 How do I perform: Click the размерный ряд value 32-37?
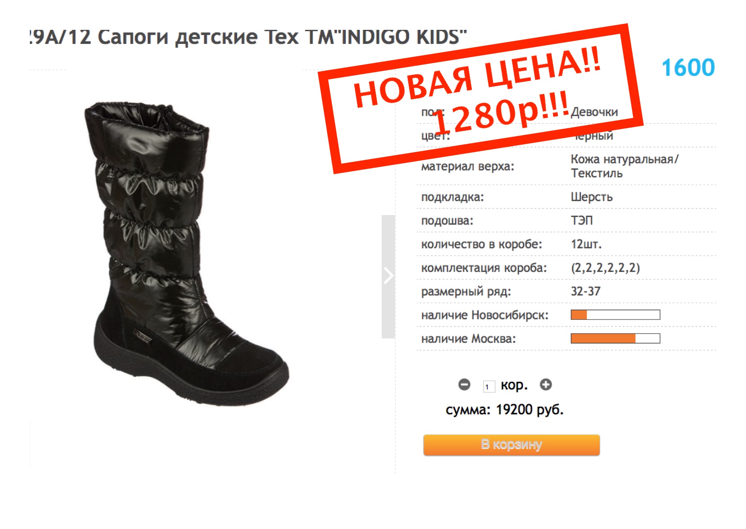(x=586, y=292)
